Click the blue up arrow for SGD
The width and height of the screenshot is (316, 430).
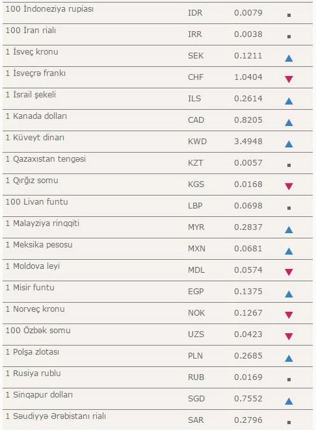(289, 401)
